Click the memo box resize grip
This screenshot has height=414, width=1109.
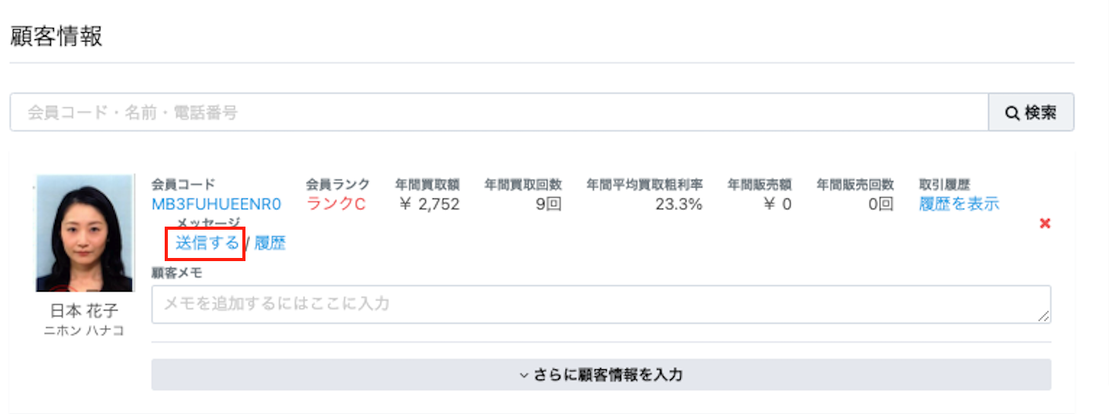1044,316
